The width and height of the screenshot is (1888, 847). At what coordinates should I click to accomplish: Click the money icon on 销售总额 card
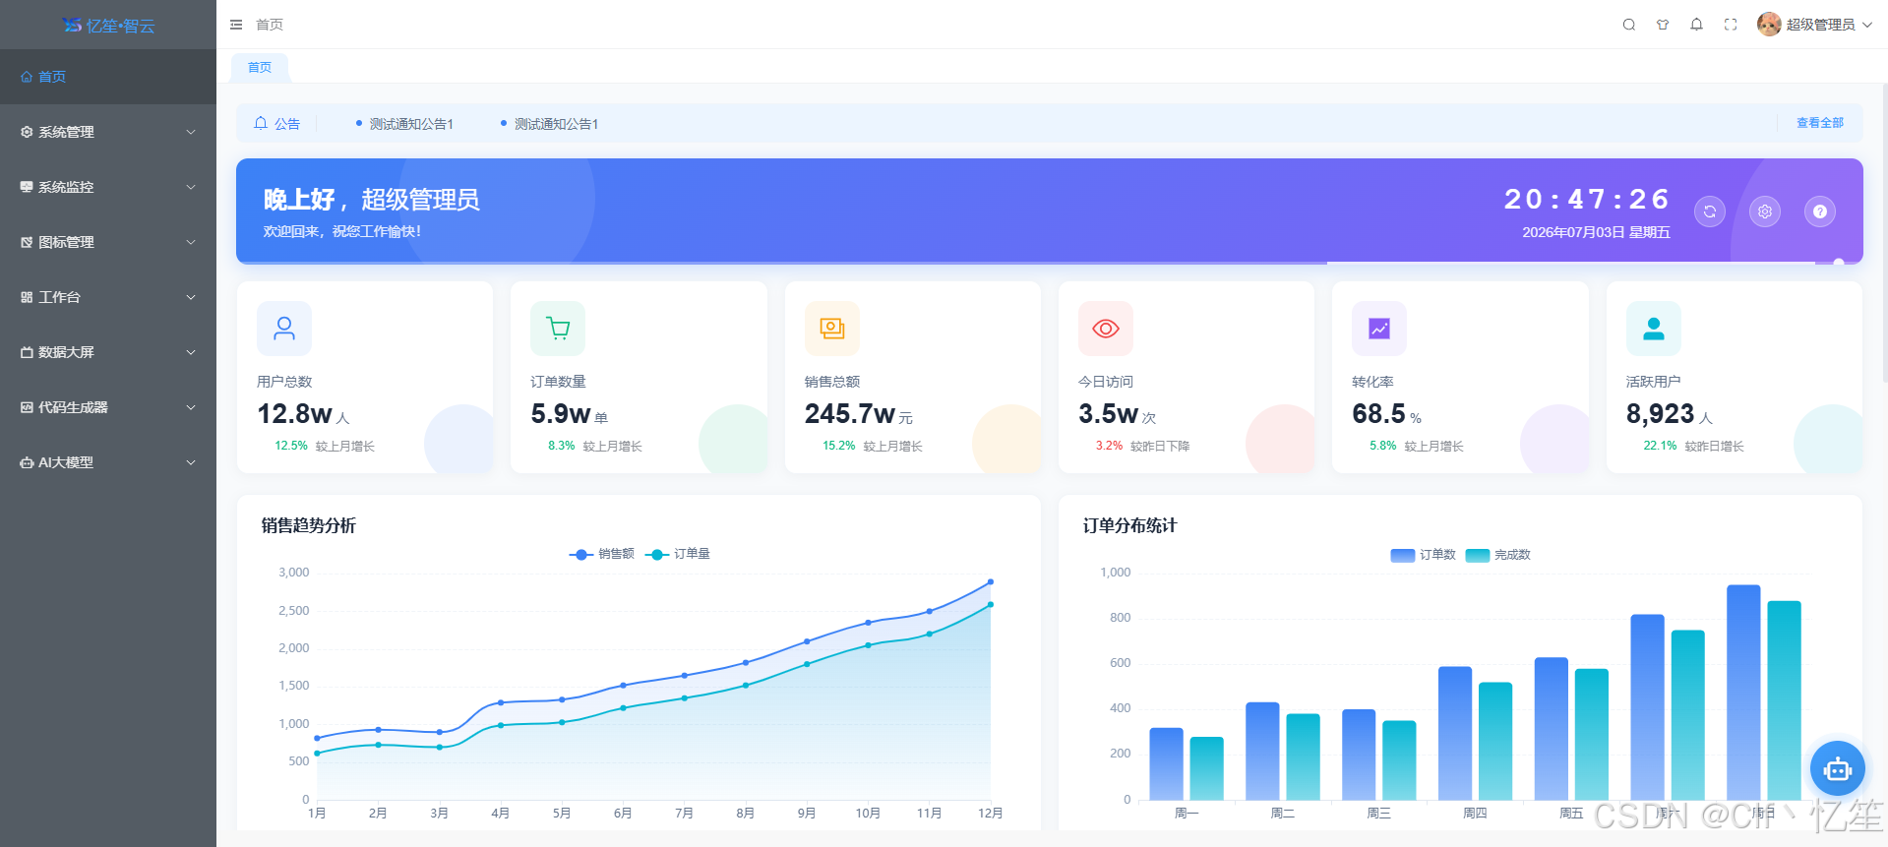(x=832, y=329)
